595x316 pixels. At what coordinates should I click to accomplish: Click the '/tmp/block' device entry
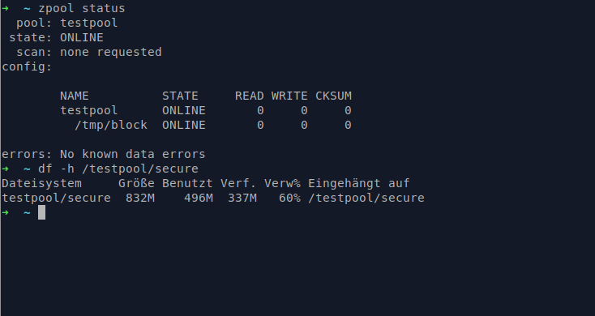pyautogui.click(x=111, y=126)
